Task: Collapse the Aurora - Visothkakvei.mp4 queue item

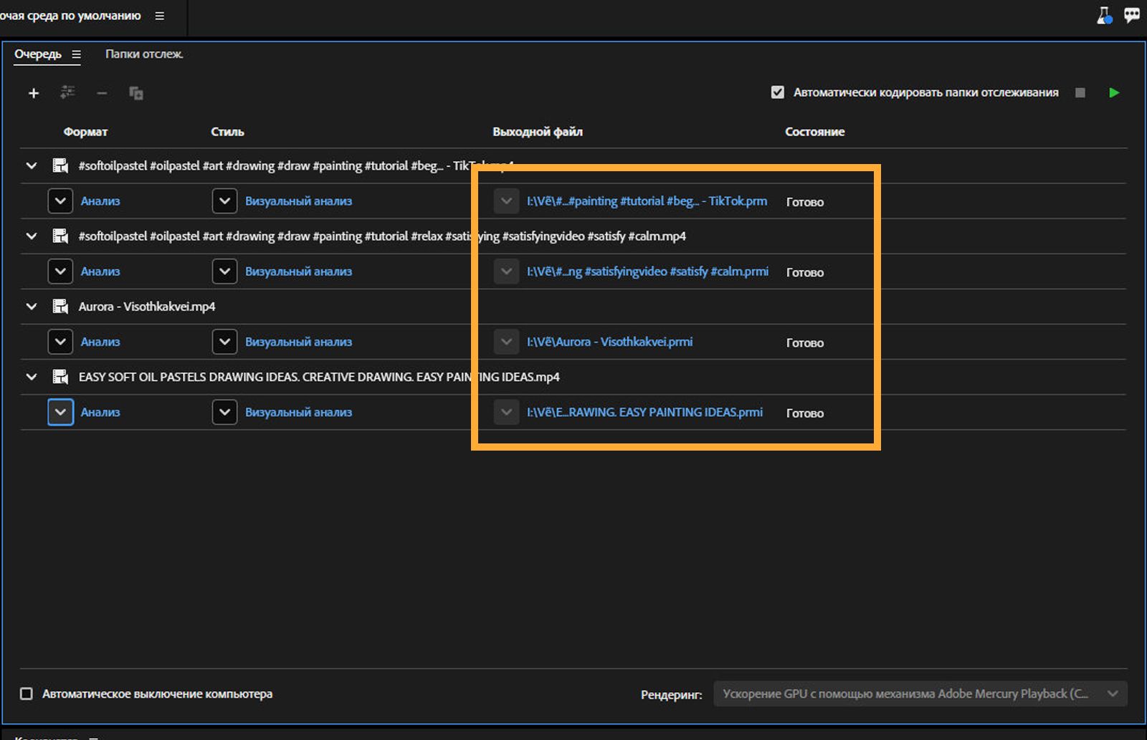Action: pyautogui.click(x=32, y=307)
